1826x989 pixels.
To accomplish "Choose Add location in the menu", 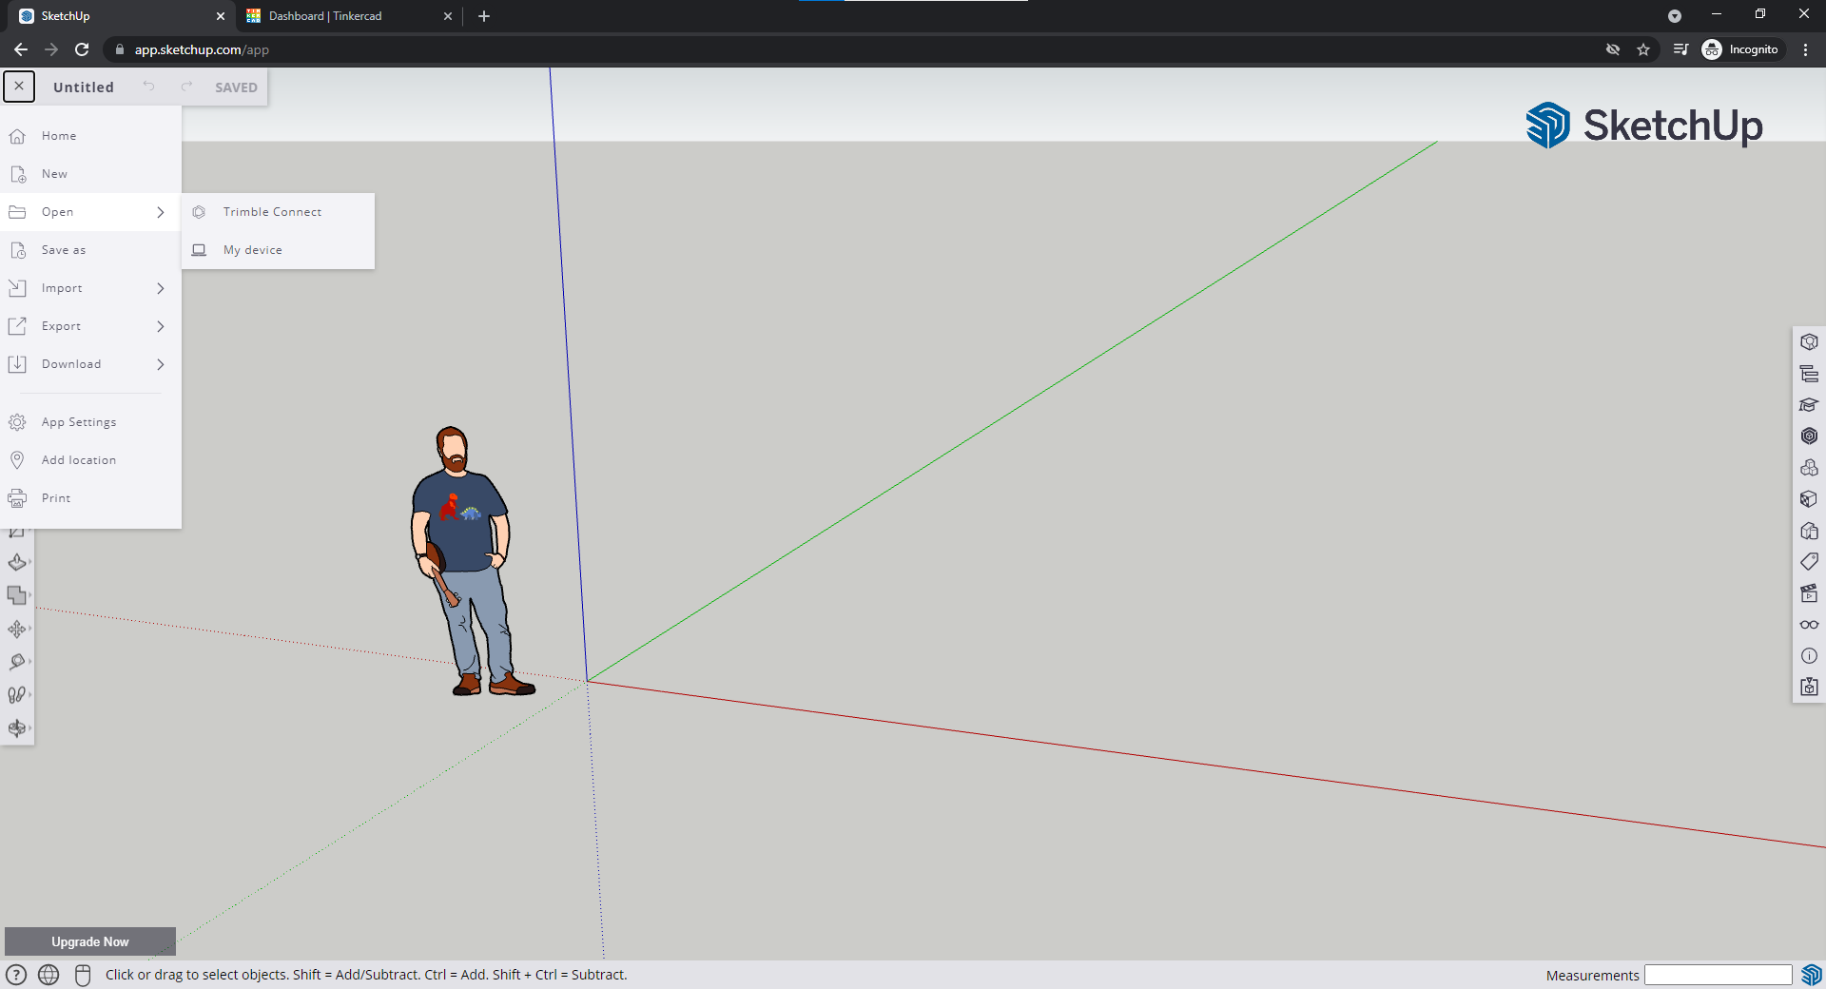I will pyautogui.click(x=90, y=460).
